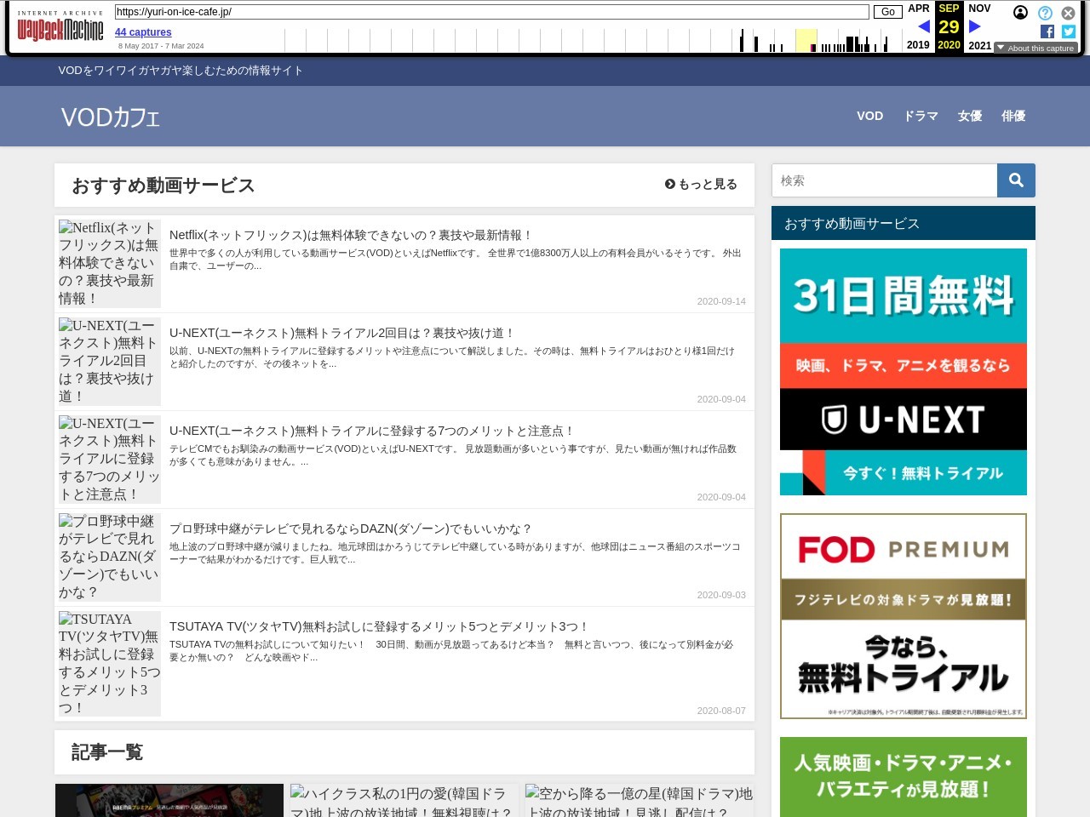Viewport: 1090px width, 817px height.
Task: Open the ハイクラス私の1円の愛 article card
Action: tap(404, 801)
